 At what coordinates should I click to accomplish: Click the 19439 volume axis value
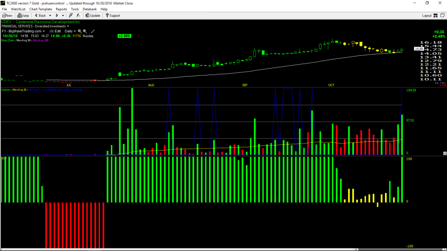411,90
